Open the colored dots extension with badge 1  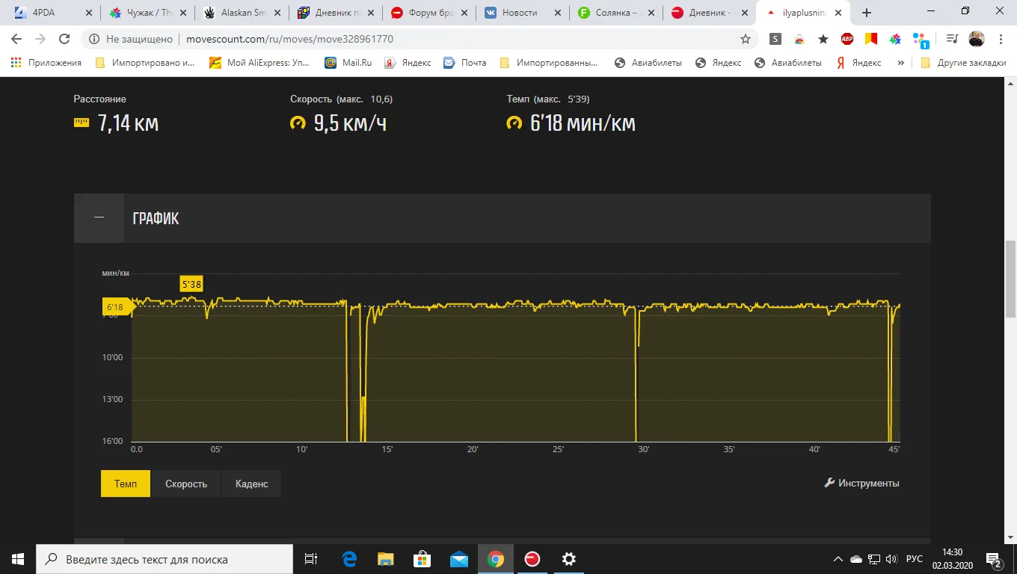point(920,40)
